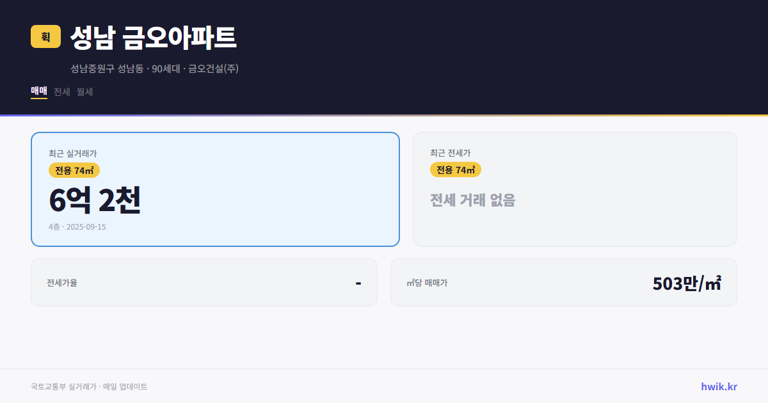Viewport: 768px width, 403px height.
Task: Select the 4층 · 2025-09-15 transaction detail
Action: click(76, 226)
